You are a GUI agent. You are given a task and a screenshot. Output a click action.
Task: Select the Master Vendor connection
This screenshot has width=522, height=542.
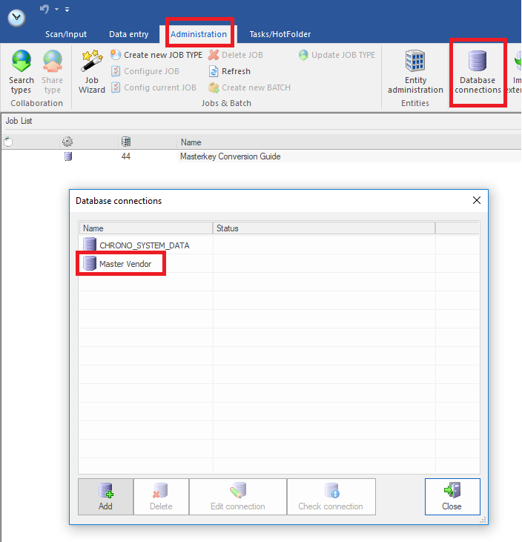tap(125, 263)
